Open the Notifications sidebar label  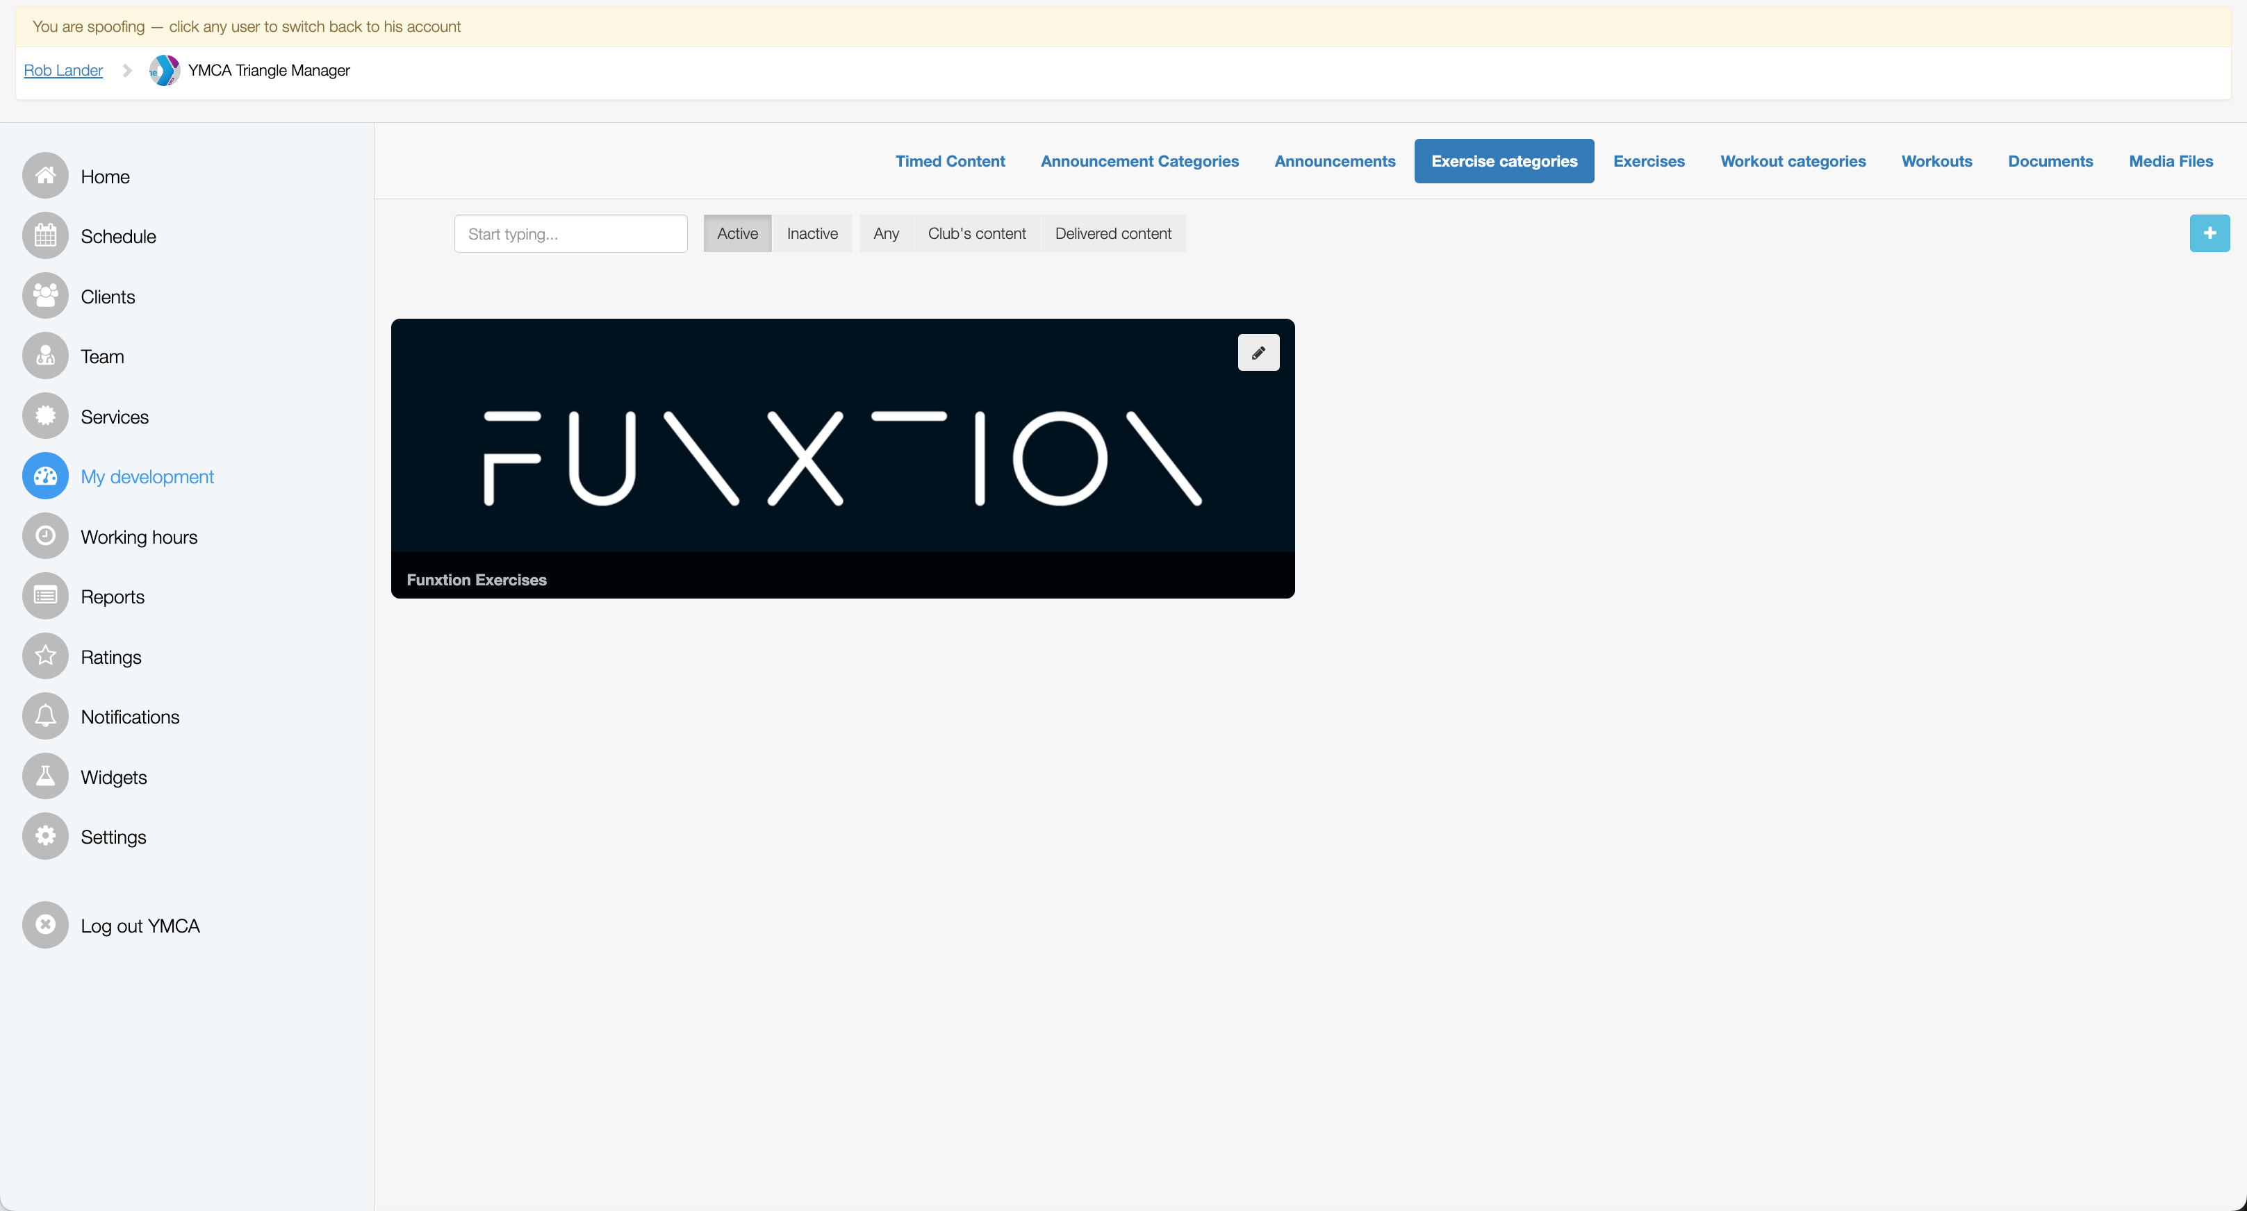click(130, 717)
